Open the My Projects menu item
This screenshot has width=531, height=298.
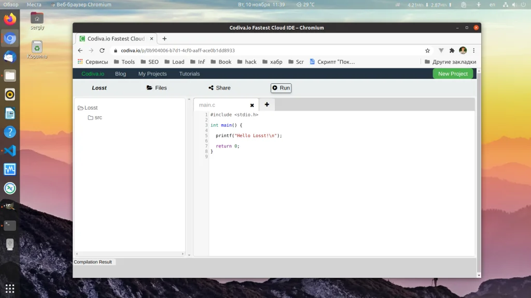point(152,74)
